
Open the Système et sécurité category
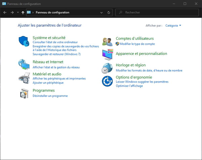pos(49,38)
